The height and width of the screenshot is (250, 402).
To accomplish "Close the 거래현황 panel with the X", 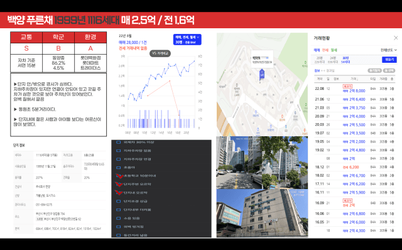I will click(396, 38).
